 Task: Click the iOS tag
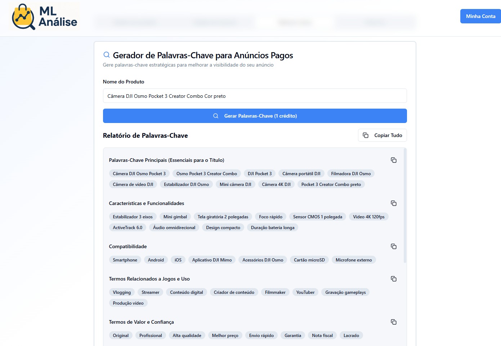pos(178,260)
